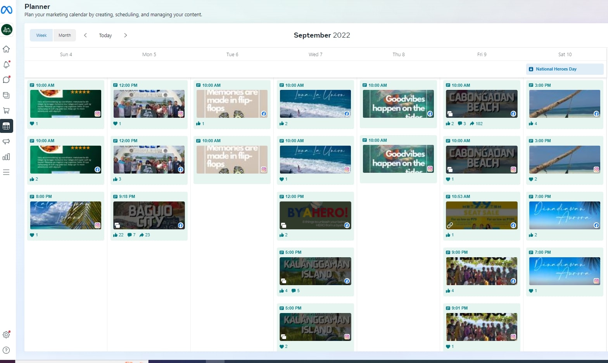This screenshot has height=363, width=608.
Task: Open the Baguio City post thumbnail
Action: [x=149, y=215]
